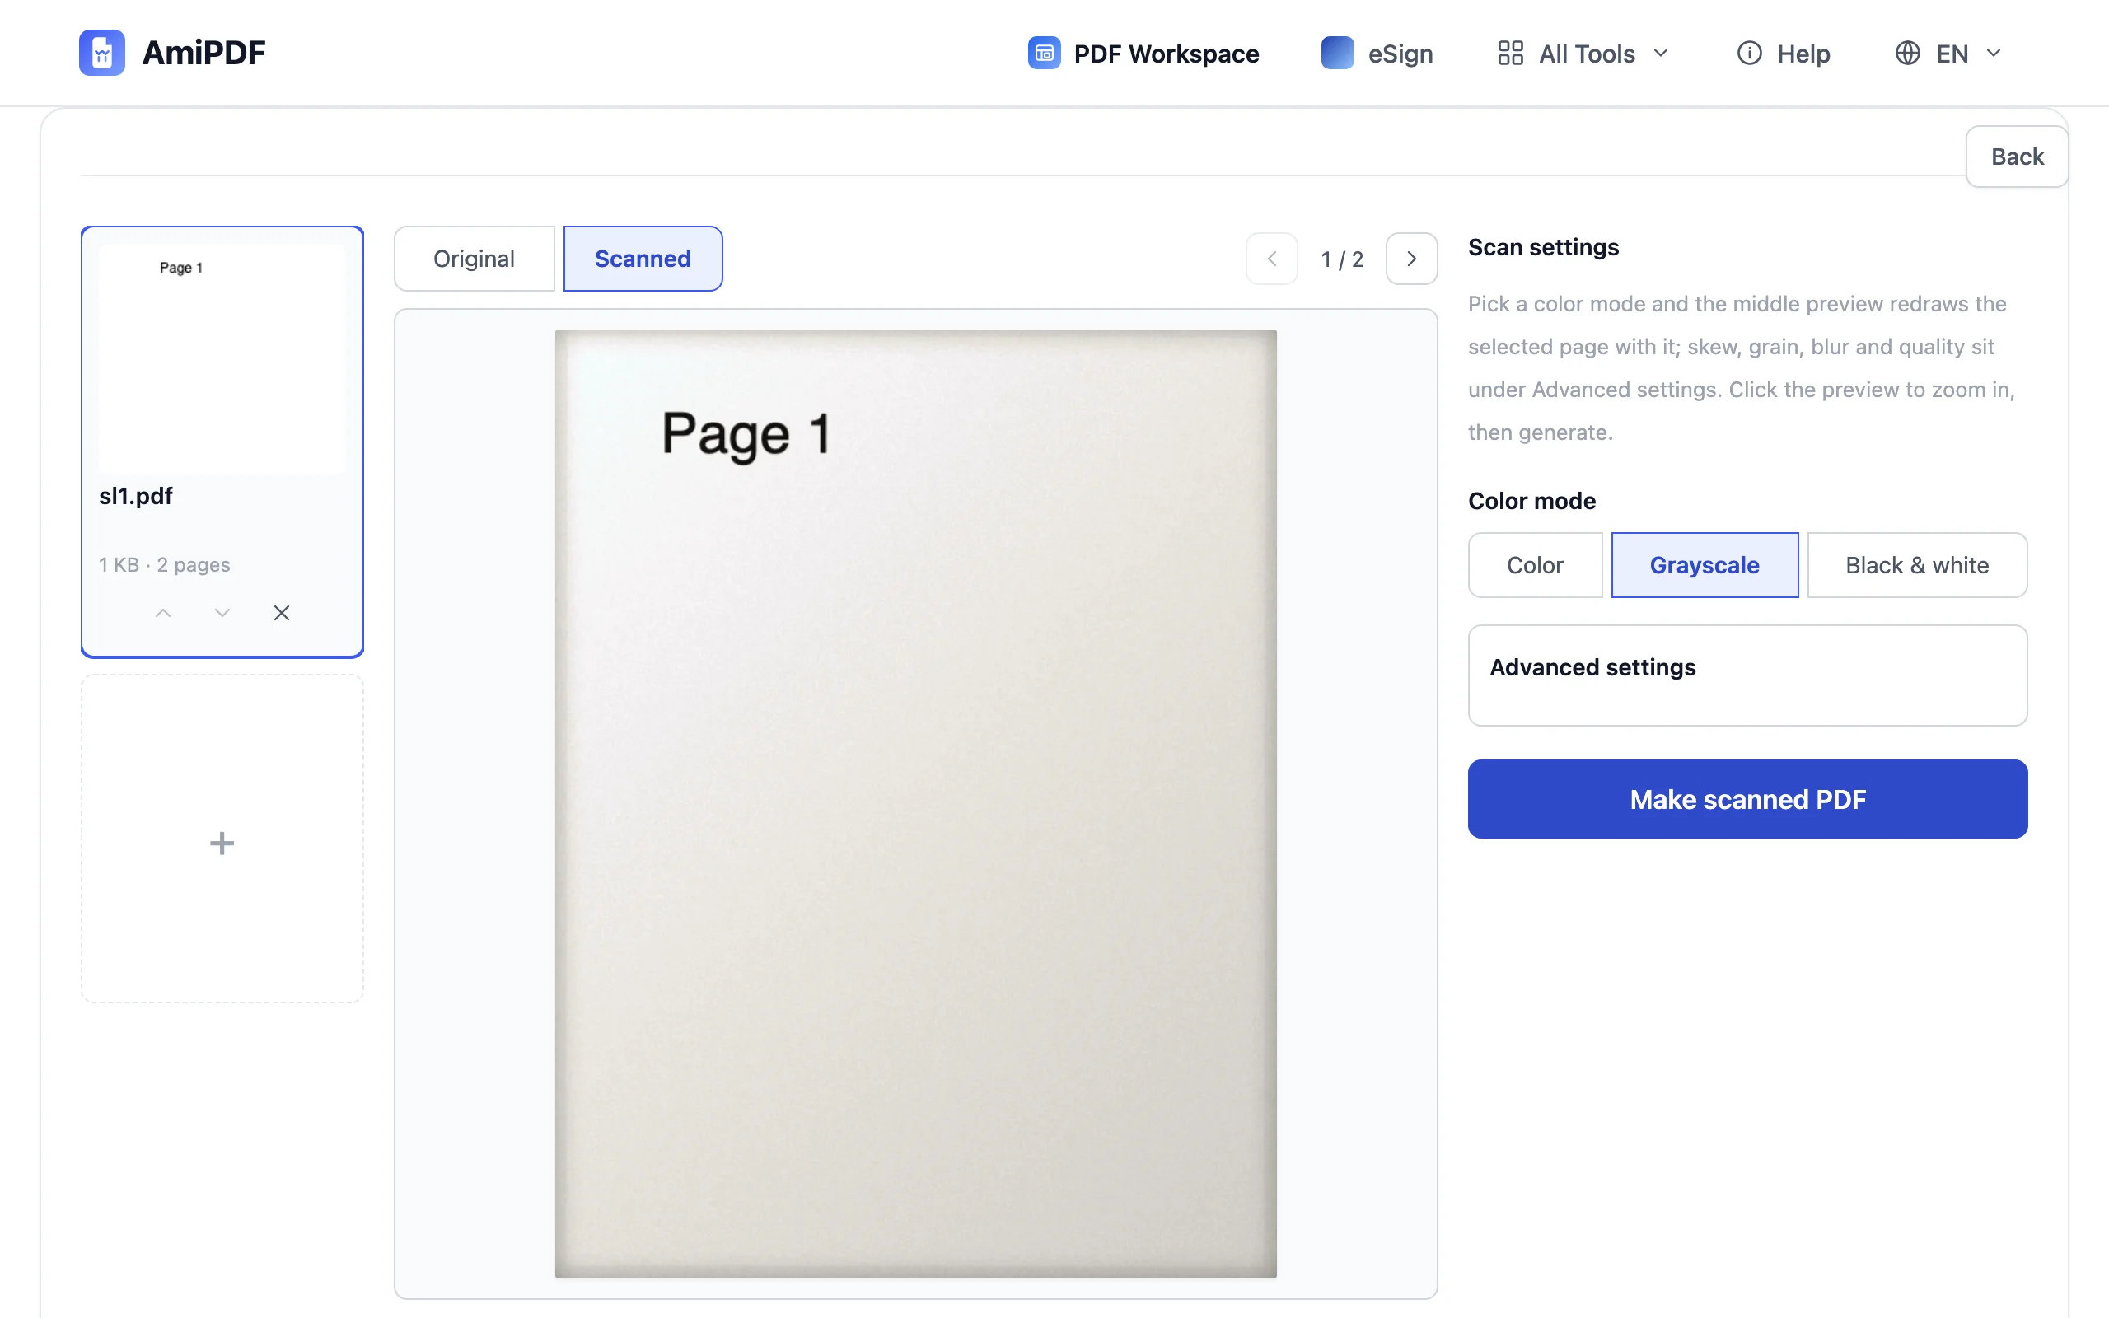Select the Black & white color mode
This screenshot has width=2109, height=1318.
(1916, 565)
